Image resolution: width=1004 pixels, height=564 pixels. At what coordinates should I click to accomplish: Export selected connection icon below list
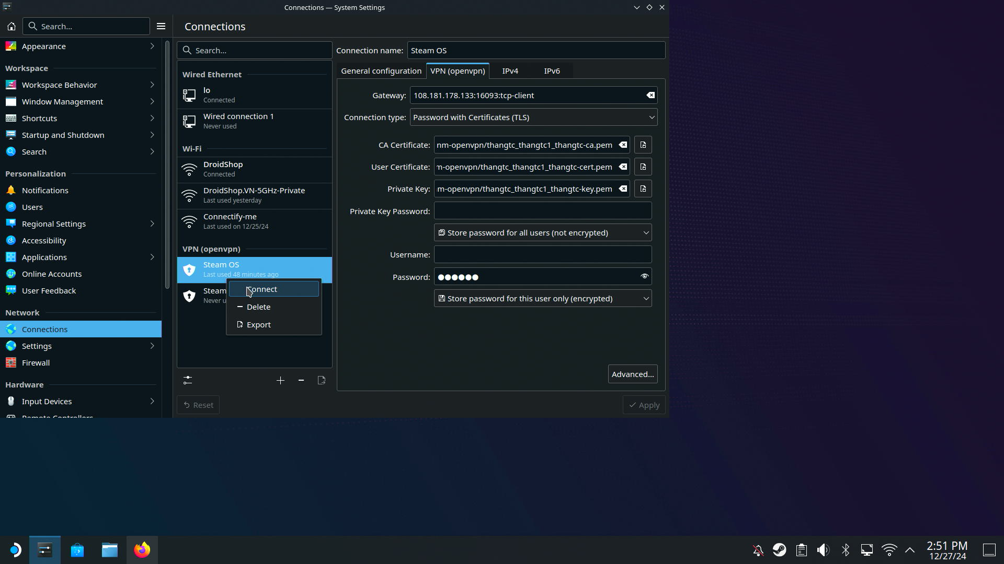coord(322,381)
